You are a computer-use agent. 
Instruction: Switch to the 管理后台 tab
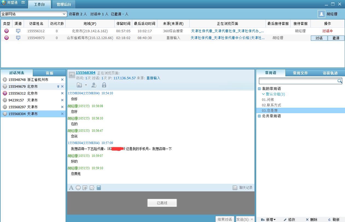(63, 5)
